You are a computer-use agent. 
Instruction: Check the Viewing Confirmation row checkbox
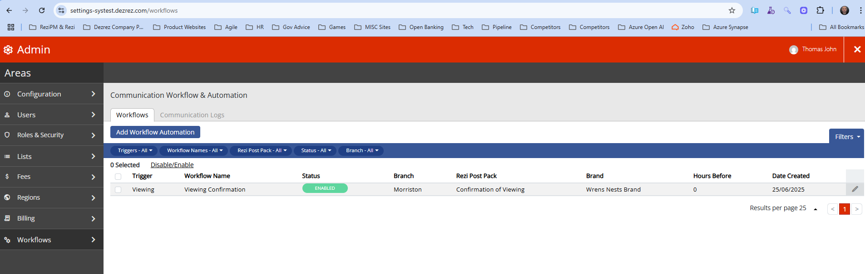coord(118,190)
